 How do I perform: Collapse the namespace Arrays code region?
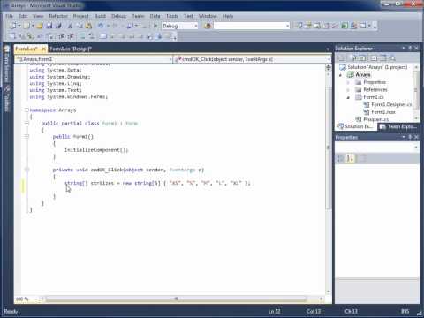(x=26, y=110)
